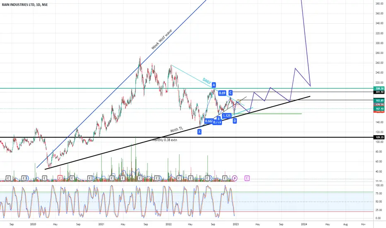
Task: Select harmonic pattern point B label
Action: [218, 119]
